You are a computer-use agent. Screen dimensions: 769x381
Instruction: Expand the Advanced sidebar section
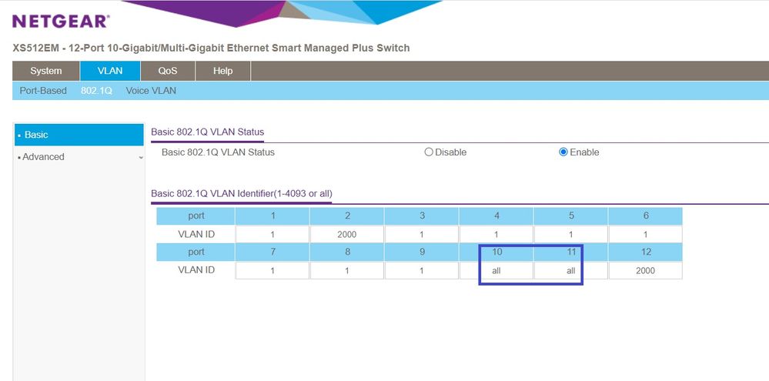tap(45, 157)
